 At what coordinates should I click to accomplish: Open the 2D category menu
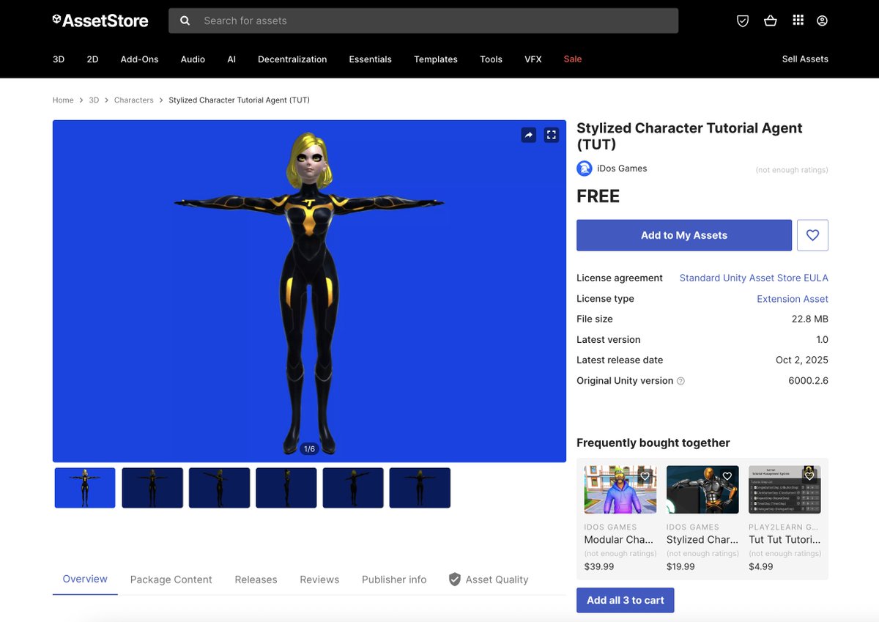tap(92, 59)
